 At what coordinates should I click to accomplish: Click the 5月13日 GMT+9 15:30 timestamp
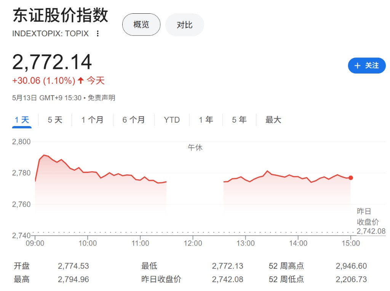coord(47,98)
